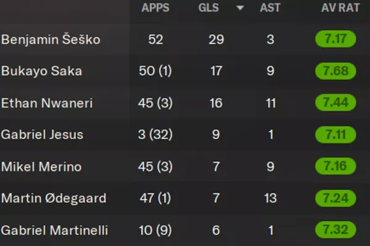Click Šeško's 7.17 average rating badge
The width and height of the screenshot is (370, 246).
coord(335,39)
